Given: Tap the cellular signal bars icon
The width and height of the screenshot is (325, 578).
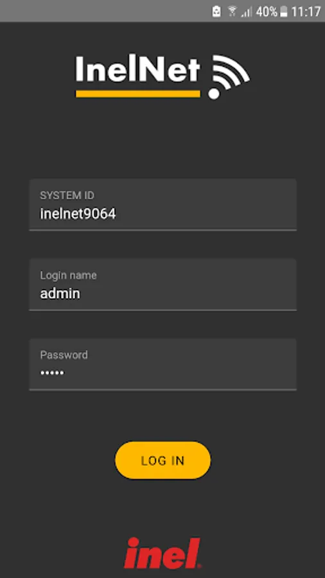Looking at the screenshot, I should point(247,12).
